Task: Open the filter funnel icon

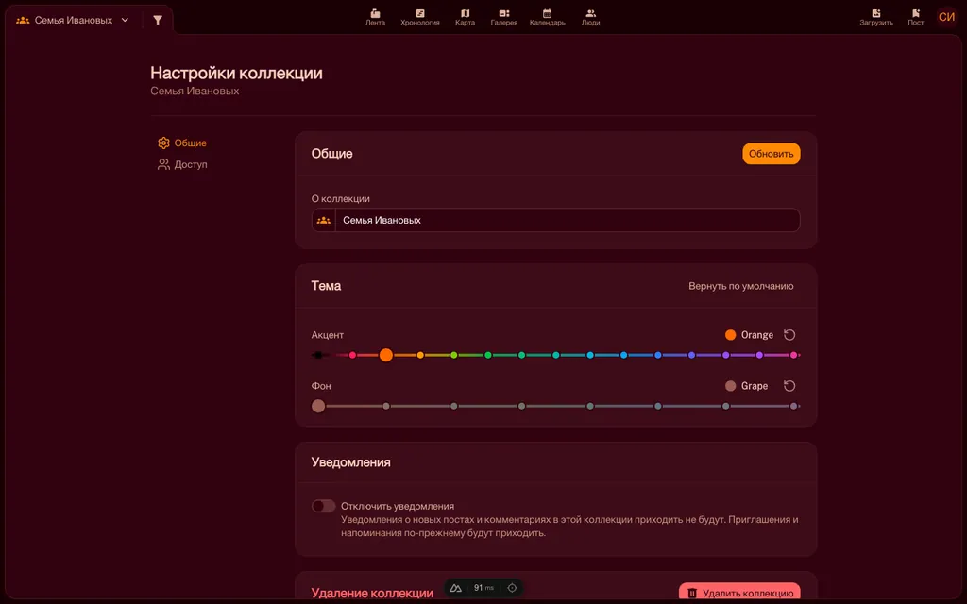Action: coord(158,21)
